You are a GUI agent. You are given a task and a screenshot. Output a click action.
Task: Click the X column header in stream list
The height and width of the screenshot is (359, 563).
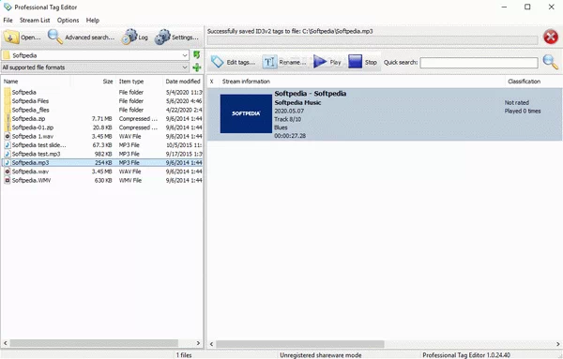(212, 82)
